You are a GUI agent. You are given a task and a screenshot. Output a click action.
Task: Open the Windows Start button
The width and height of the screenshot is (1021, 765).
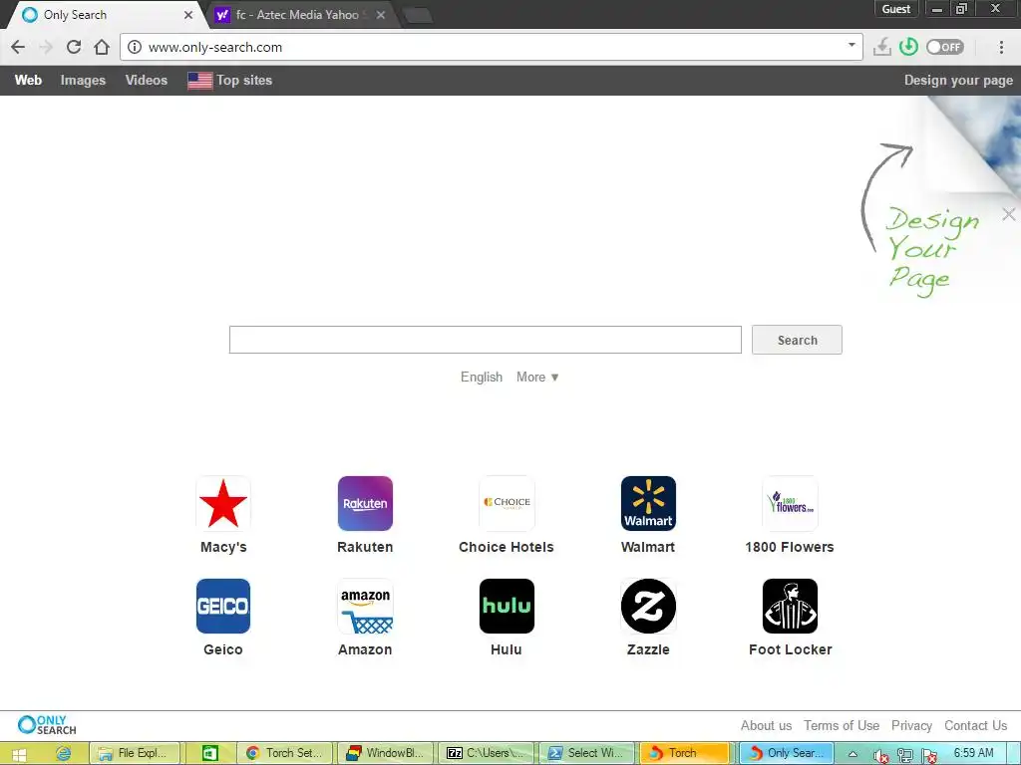(19, 753)
